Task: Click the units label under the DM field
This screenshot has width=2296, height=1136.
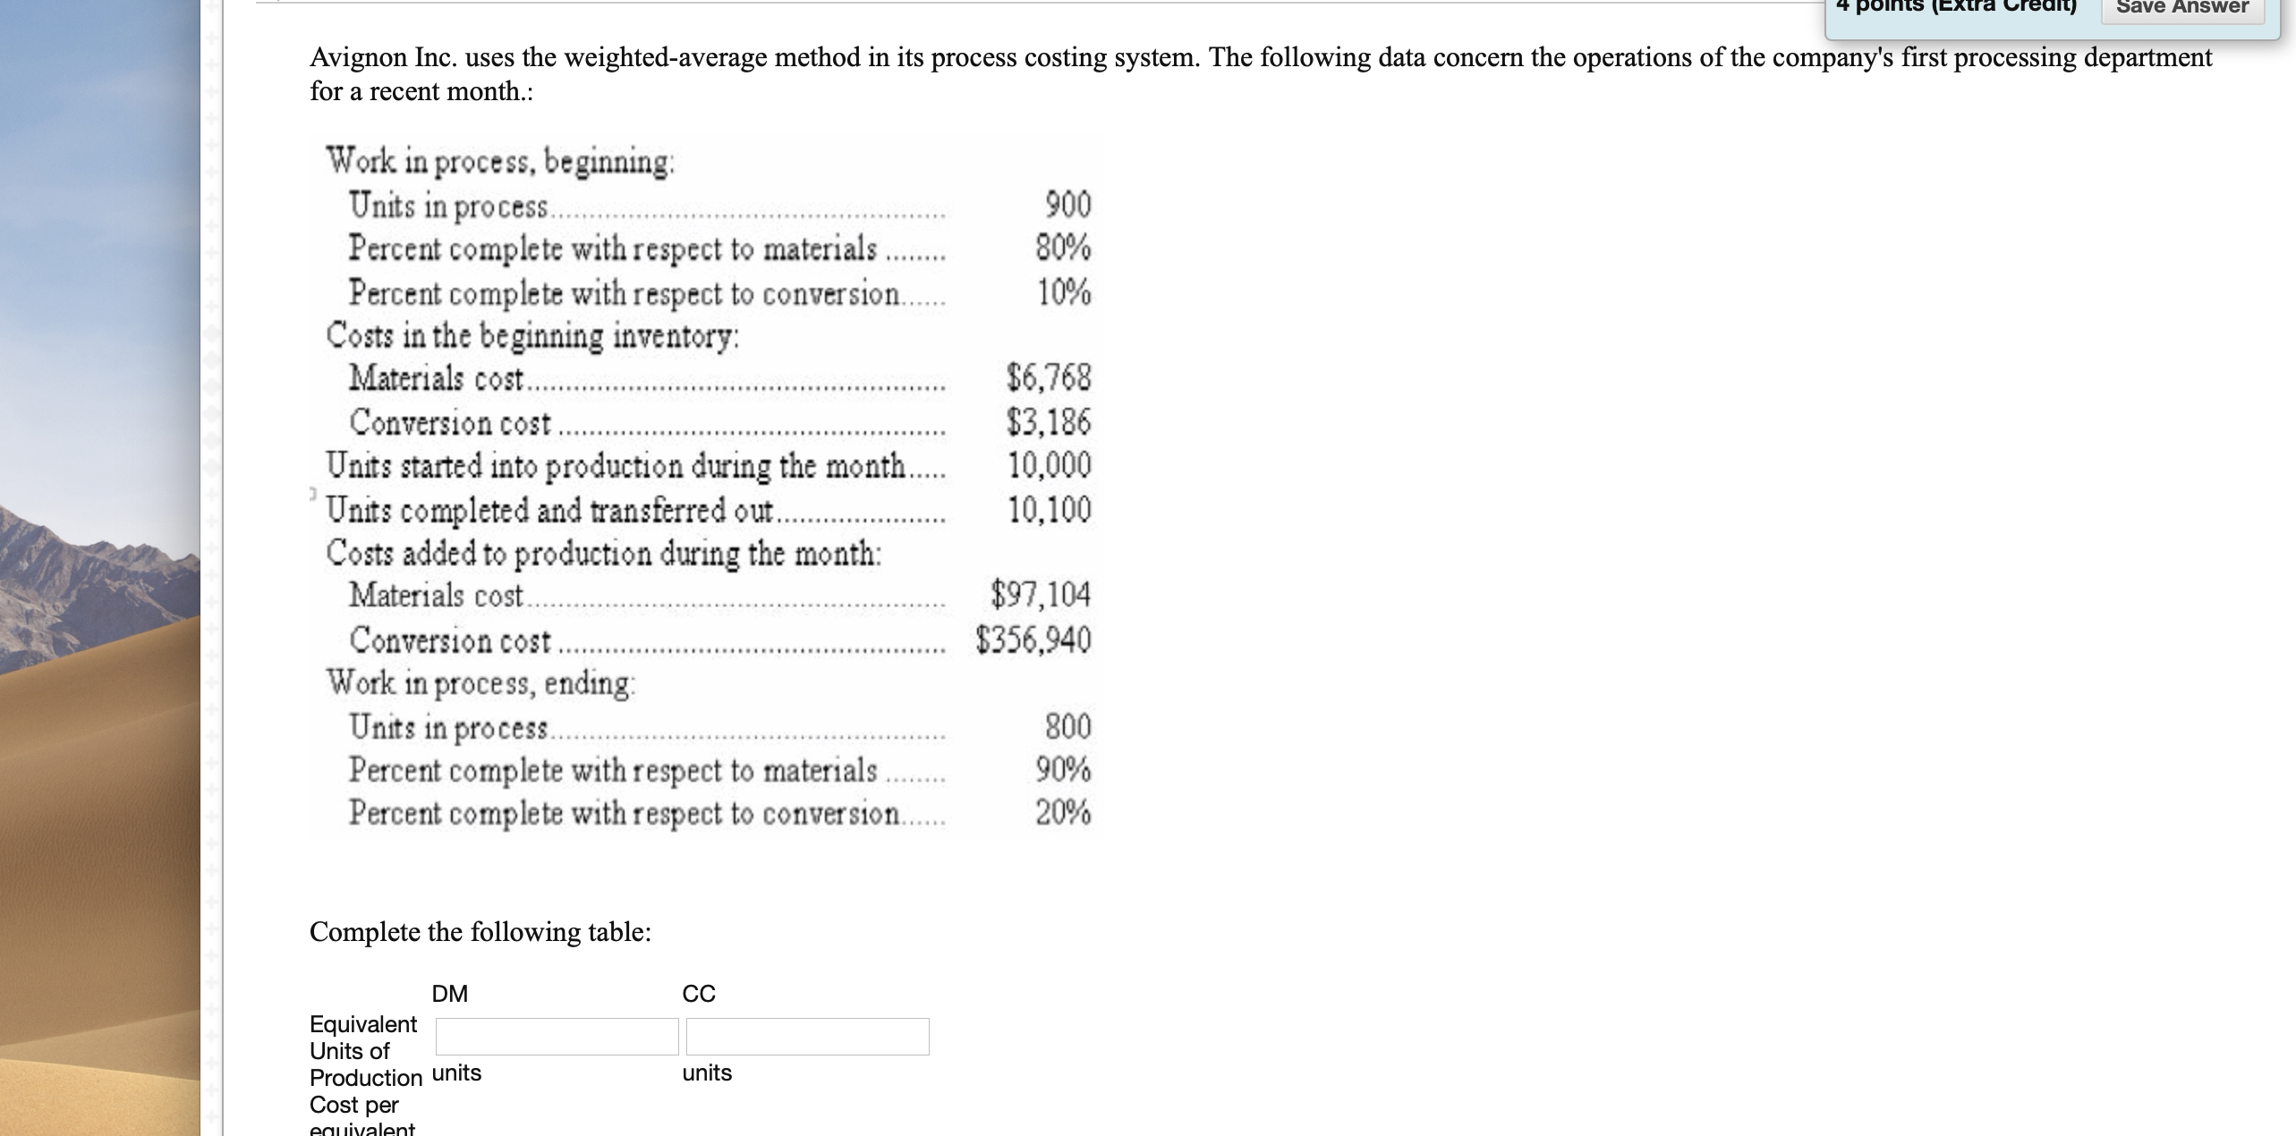Action: click(455, 1073)
